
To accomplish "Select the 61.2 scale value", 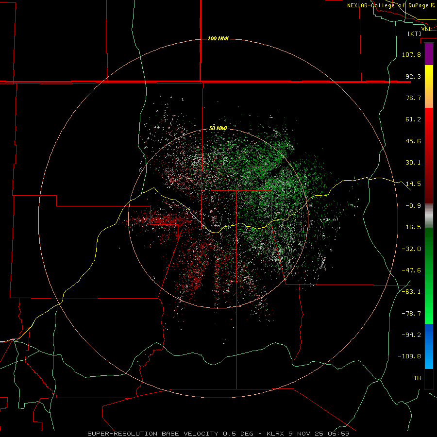I will pos(413,119).
